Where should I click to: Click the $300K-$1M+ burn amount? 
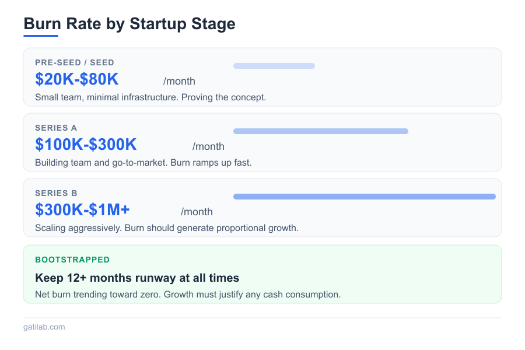82,210
